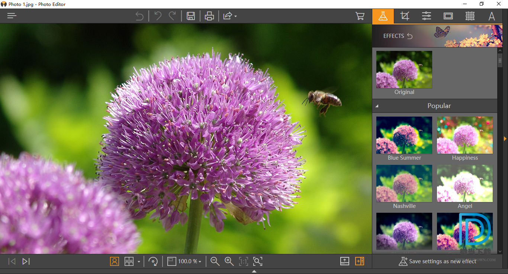
Task: Go to the first photo
Action: pyautogui.click(x=12, y=261)
